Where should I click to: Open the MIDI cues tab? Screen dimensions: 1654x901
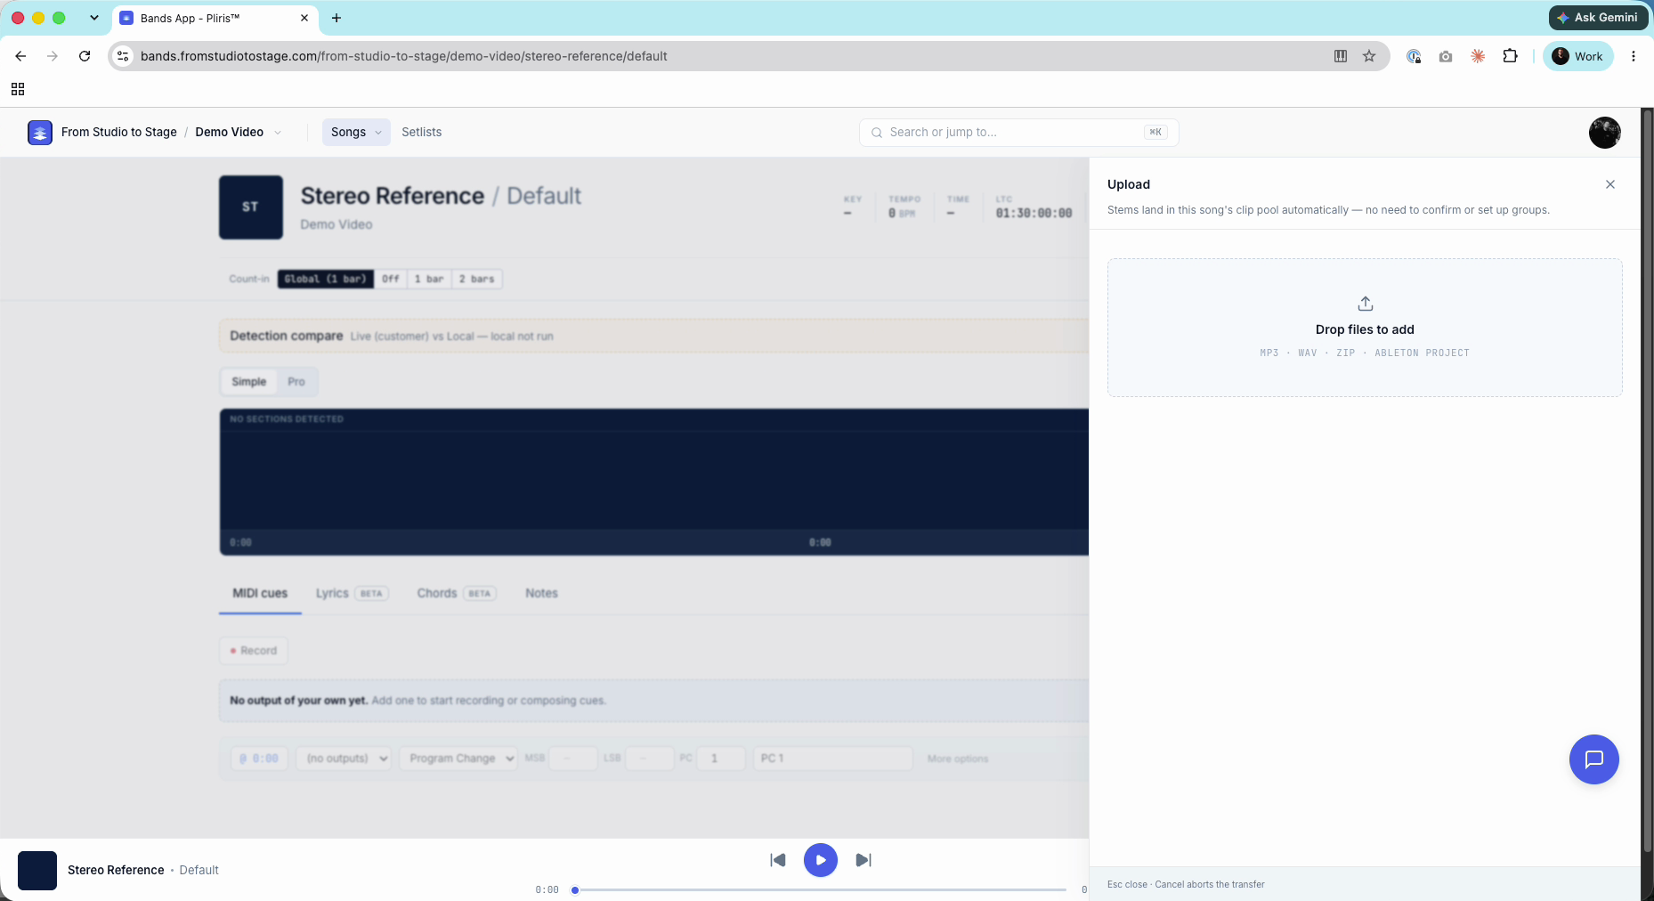coord(260,593)
